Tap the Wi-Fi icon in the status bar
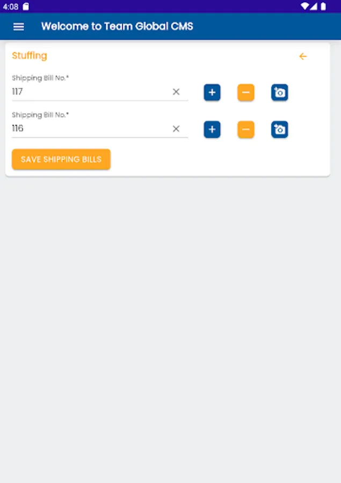Viewport: 341px width, 483px height. click(305, 6)
